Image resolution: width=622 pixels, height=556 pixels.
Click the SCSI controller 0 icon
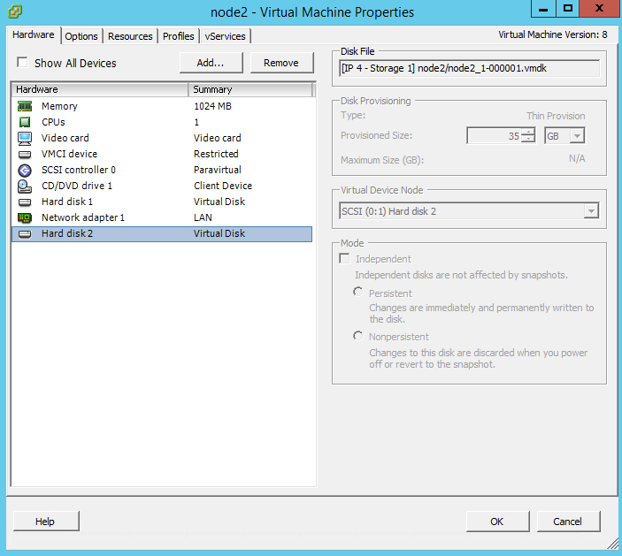25,171
